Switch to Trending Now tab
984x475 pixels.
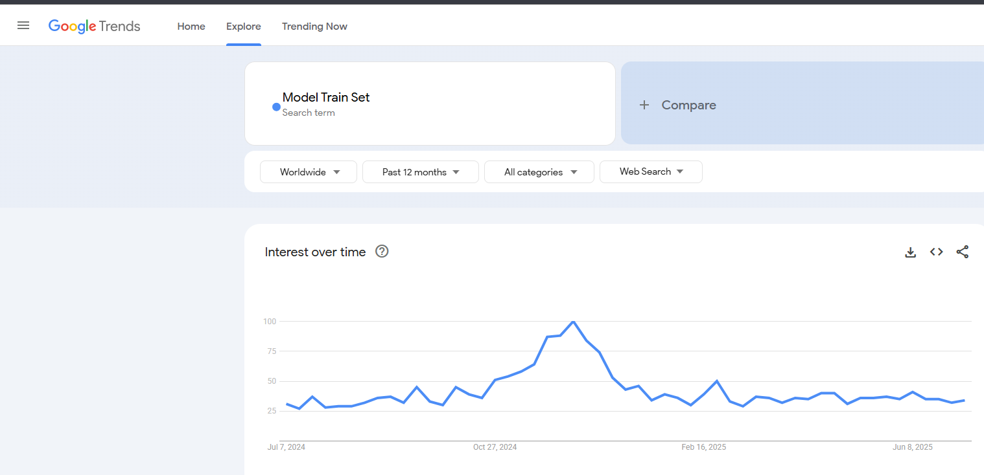314,27
